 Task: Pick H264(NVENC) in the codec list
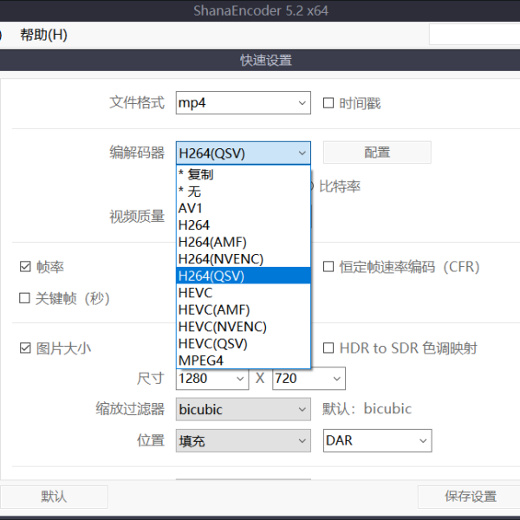coord(243,258)
